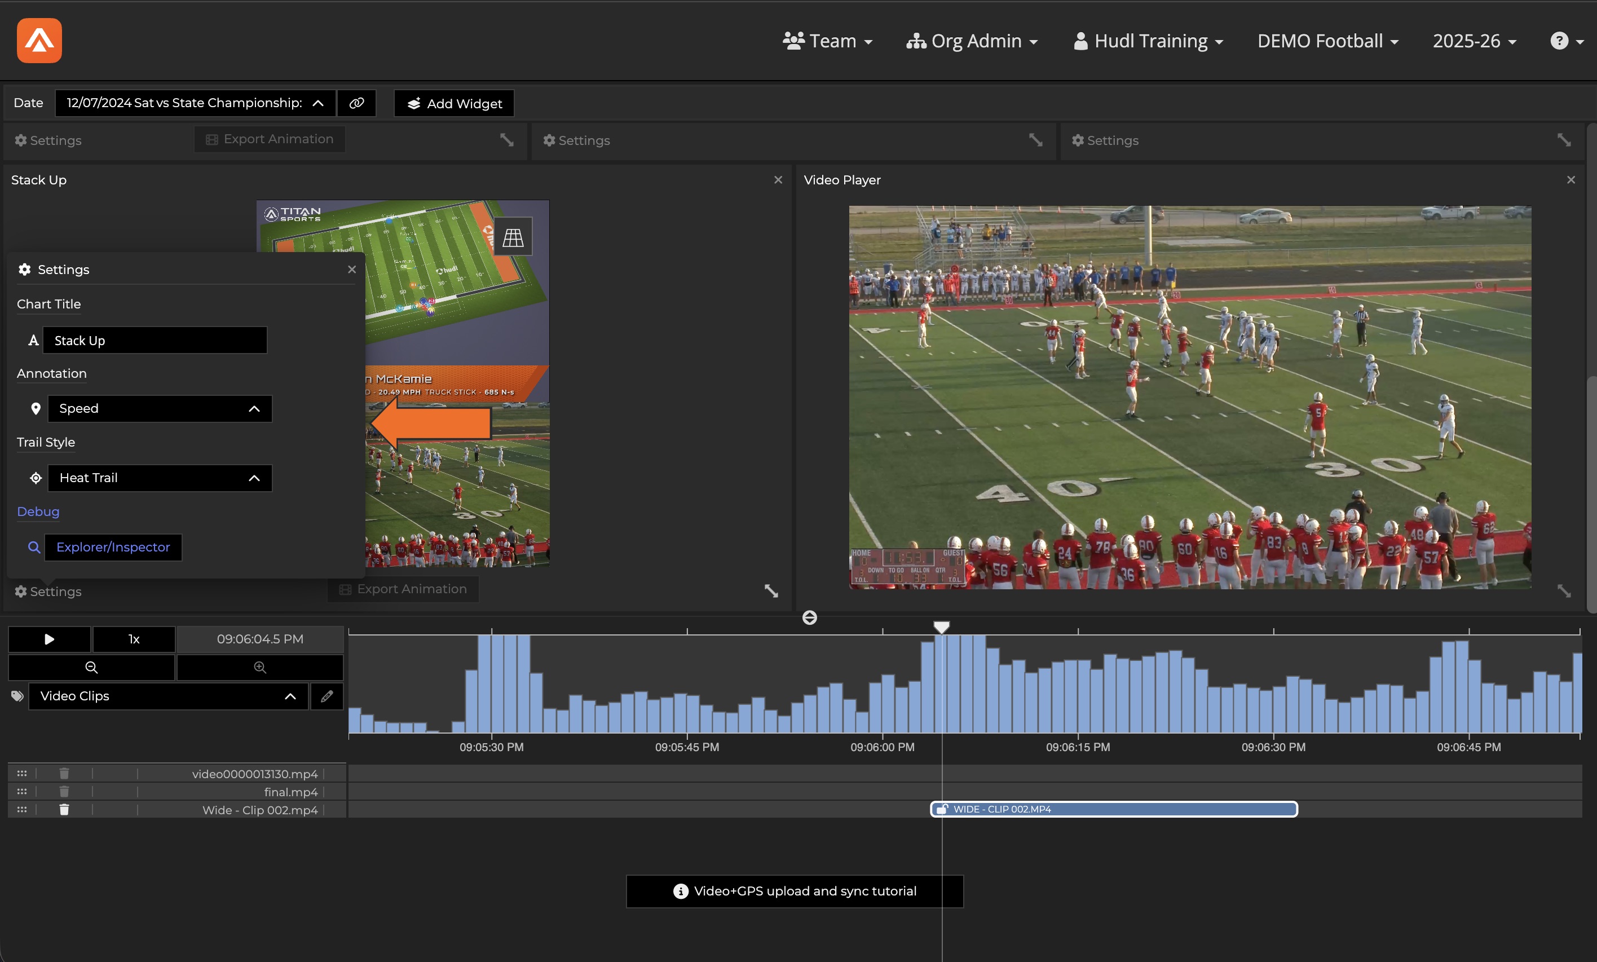Open the Video+GPS upload and sync tutorial

tap(795, 892)
